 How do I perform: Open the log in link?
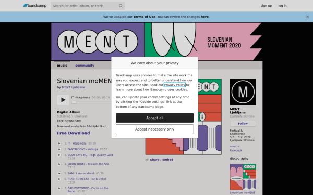[x=282, y=6]
